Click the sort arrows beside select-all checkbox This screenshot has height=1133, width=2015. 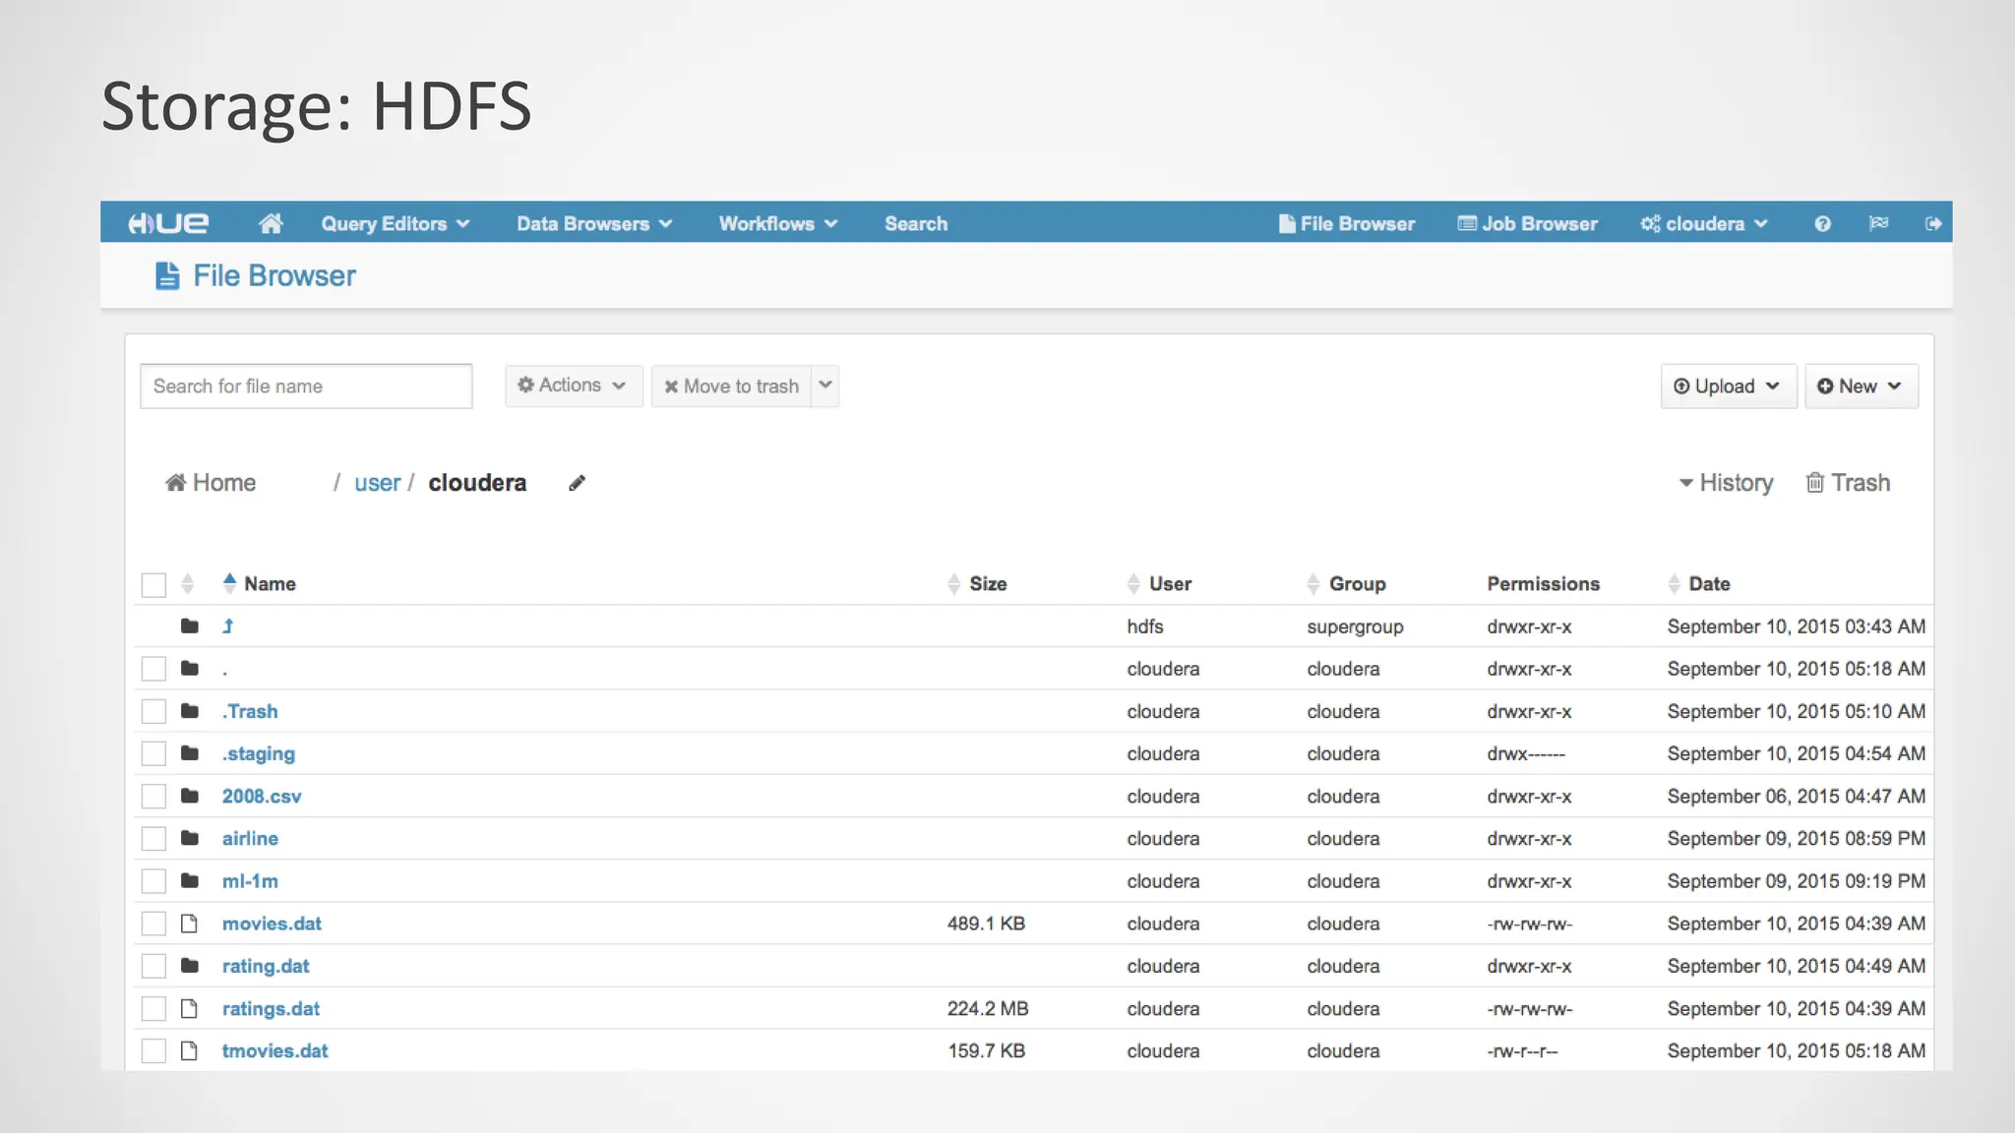(x=187, y=583)
